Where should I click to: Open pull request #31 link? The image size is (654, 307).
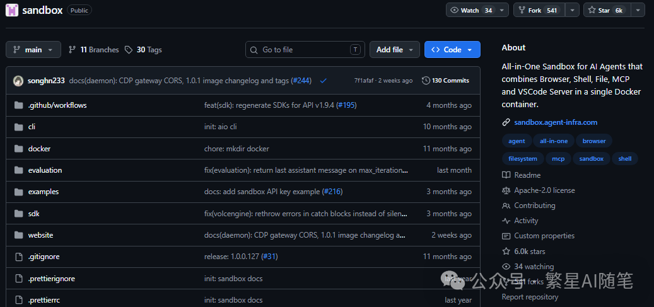269,257
